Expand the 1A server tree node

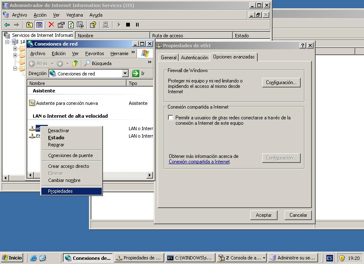(x=7, y=42)
